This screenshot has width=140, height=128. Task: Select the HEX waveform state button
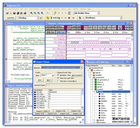click(120, 28)
